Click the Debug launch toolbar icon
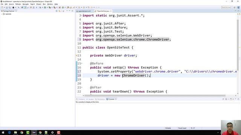 pyautogui.click(x=40, y=7)
